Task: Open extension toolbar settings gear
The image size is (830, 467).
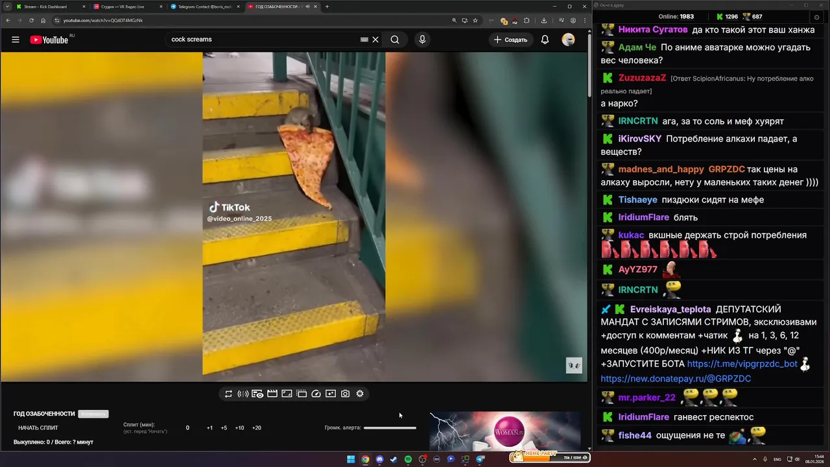Action: tap(360, 394)
